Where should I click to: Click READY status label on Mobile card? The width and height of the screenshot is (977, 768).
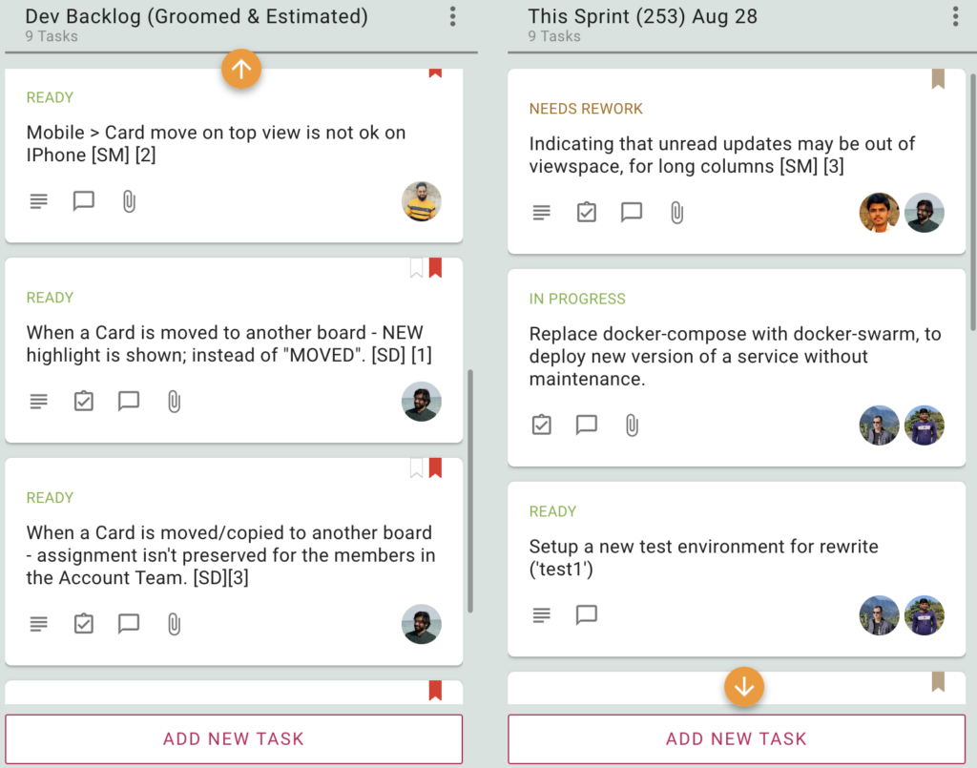tap(50, 98)
